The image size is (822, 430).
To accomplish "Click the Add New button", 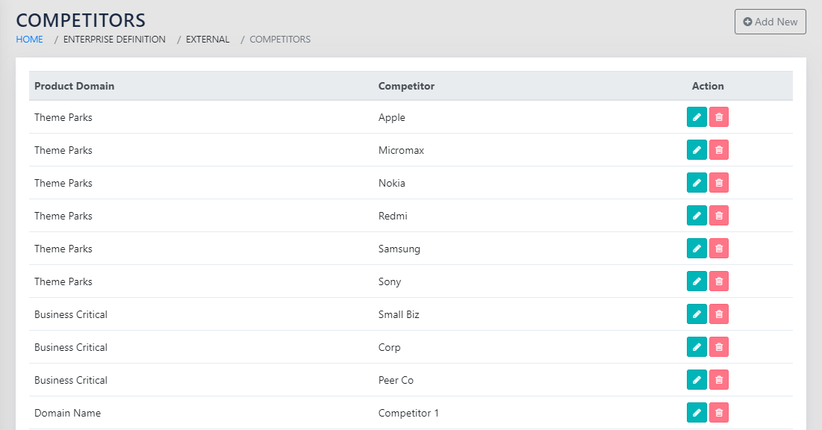I will tap(770, 22).
